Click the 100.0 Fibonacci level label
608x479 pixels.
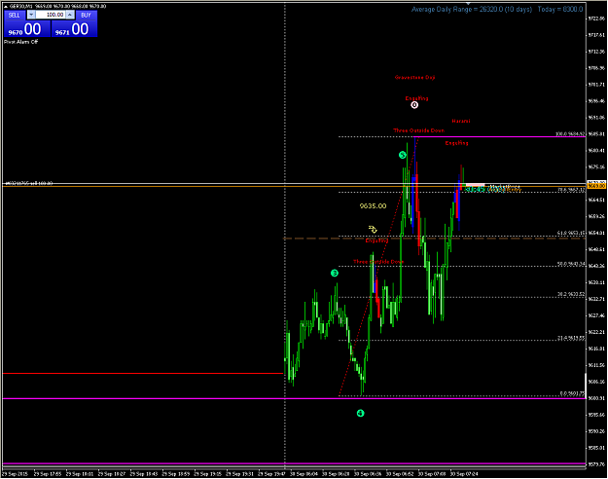coord(570,134)
